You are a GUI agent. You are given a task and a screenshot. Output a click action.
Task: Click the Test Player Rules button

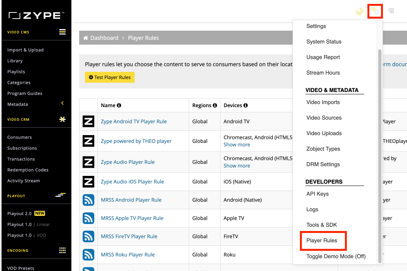109,77
